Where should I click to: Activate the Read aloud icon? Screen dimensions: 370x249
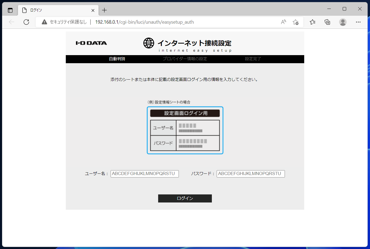283,22
